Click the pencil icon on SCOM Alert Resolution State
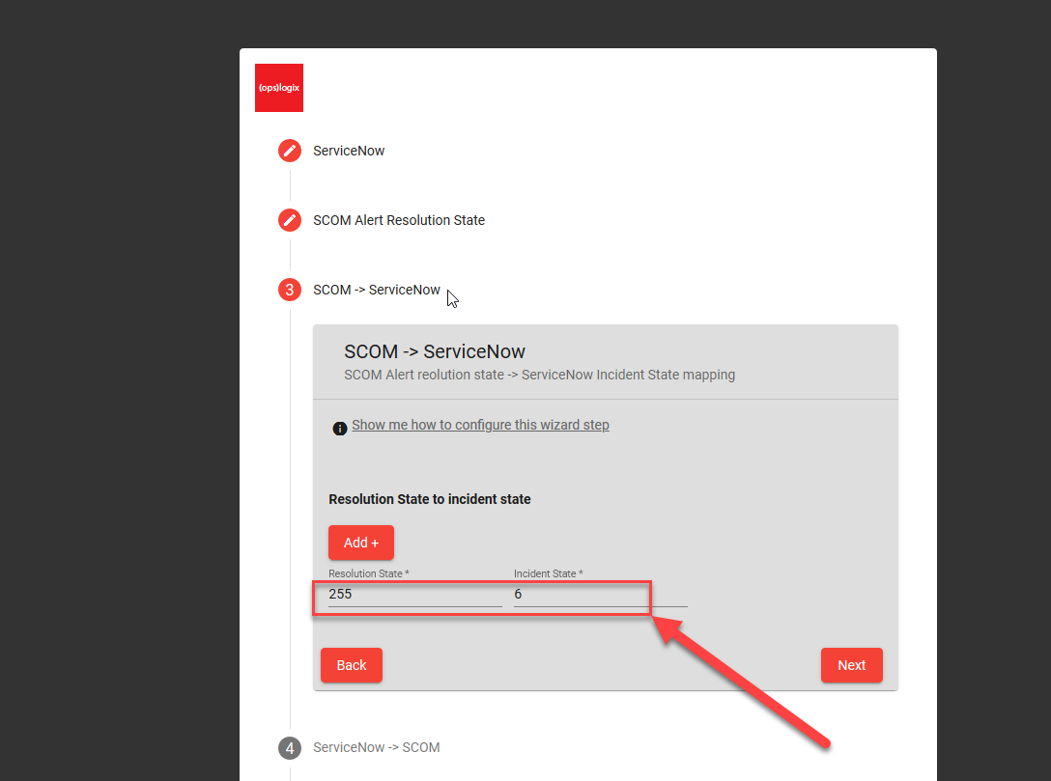Viewport: 1051px width, 781px height. click(x=289, y=220)
